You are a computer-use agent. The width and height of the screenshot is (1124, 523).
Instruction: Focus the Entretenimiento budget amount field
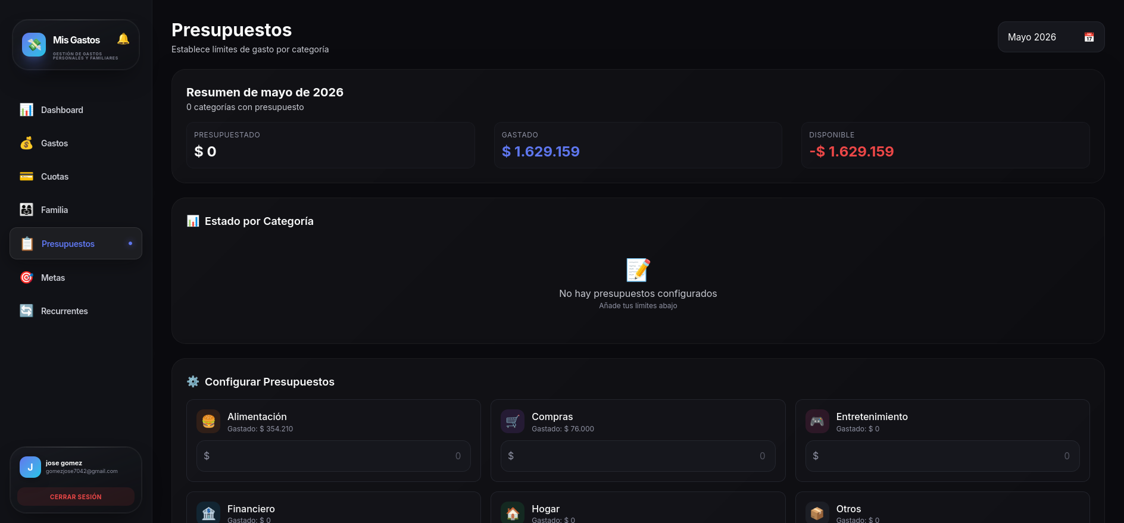coord(942,456)
